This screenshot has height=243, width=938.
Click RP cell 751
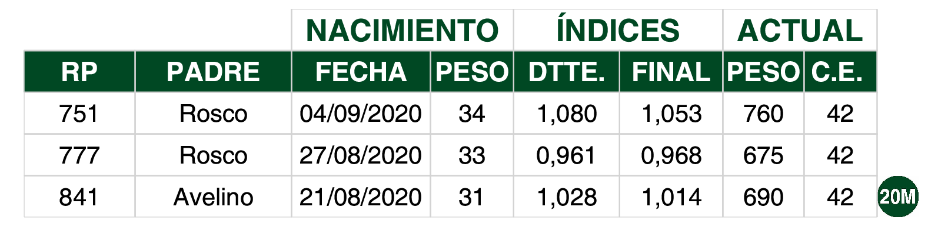click(x=79, y=114)
